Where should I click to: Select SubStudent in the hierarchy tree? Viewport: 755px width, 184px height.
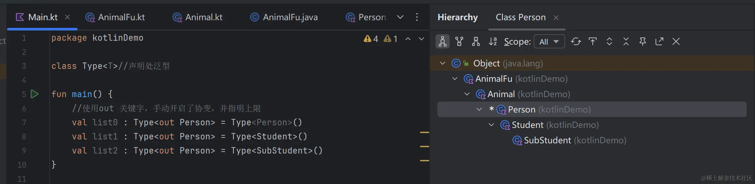pyautogui.click(x=547, y=140)
